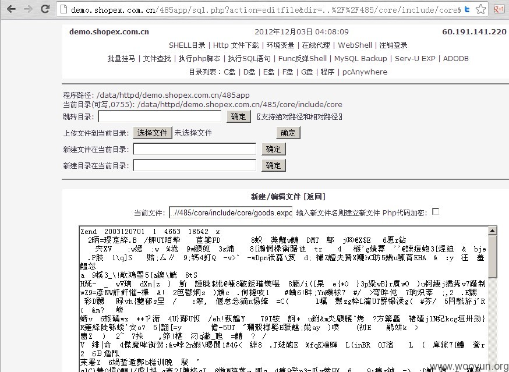Viewport: 509px width, 372px height.
Task: Click the text area scrollbar up arrow
Action: click(x=493, y=231)
